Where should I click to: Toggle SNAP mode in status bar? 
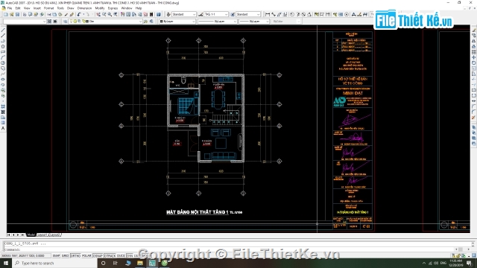57,256
